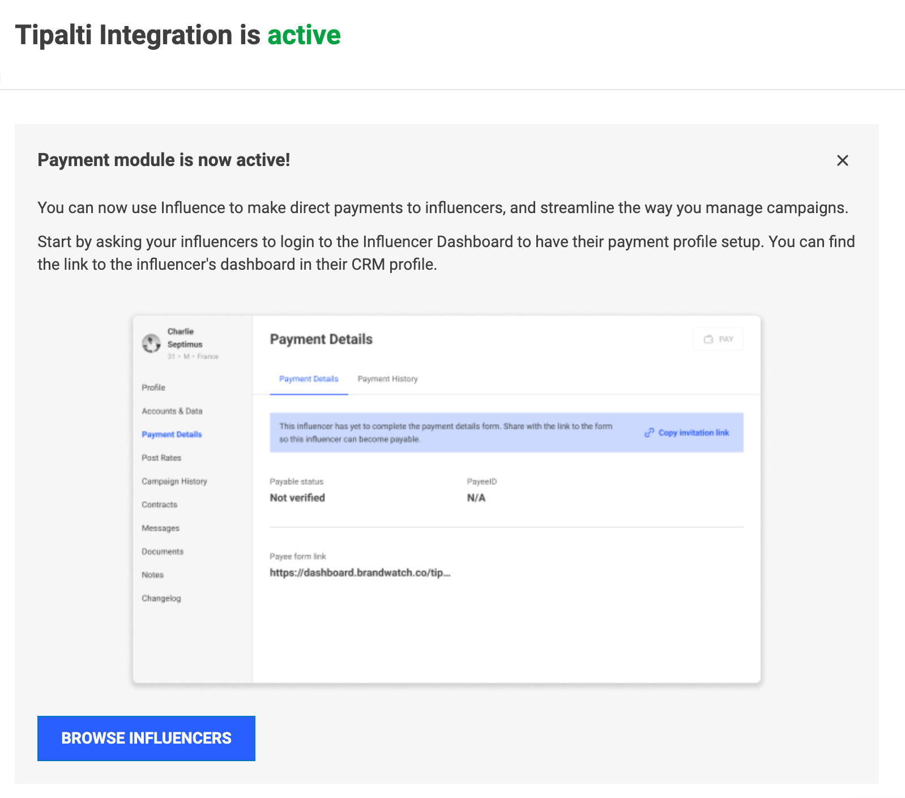Click the Charlie Septimus name text

185,338
